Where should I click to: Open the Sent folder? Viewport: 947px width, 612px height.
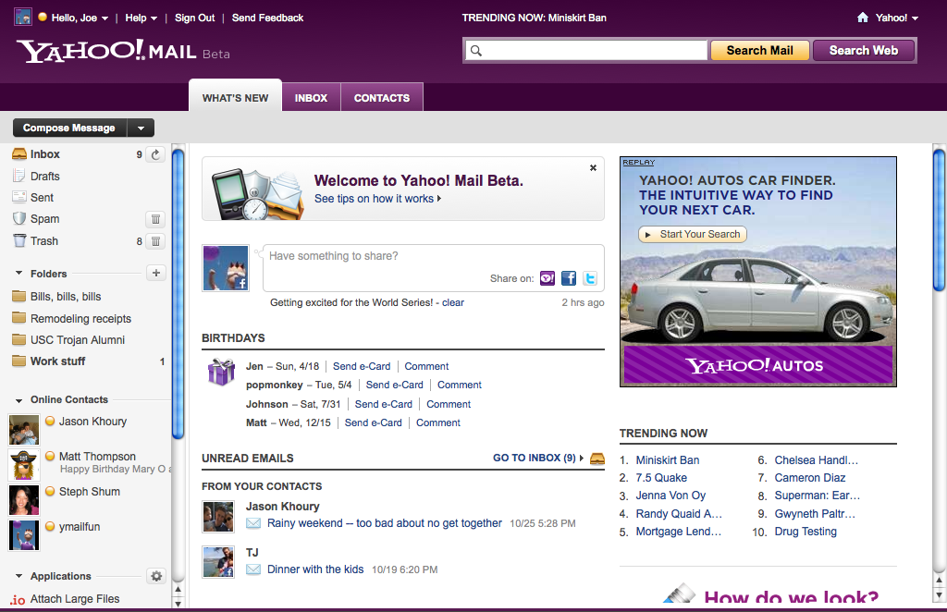point(42,197)
